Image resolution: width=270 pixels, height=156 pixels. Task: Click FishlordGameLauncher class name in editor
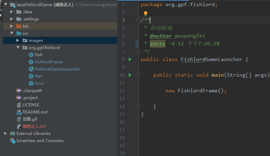point(212,59)
